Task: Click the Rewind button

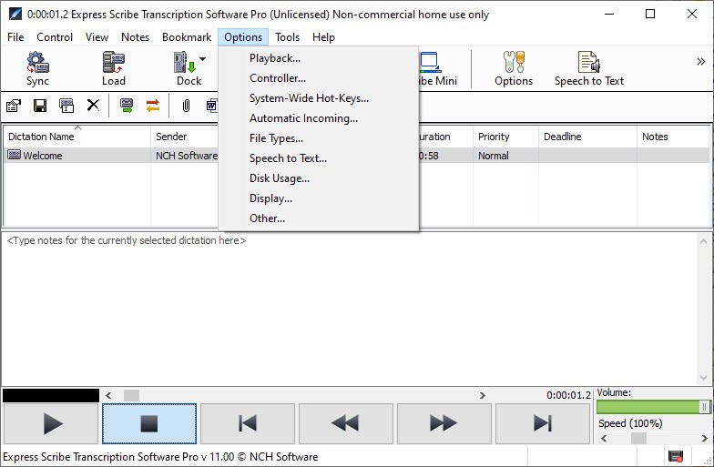Action: [346, 423]
